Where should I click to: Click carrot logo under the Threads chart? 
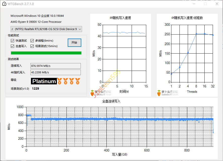pos(159,93)
